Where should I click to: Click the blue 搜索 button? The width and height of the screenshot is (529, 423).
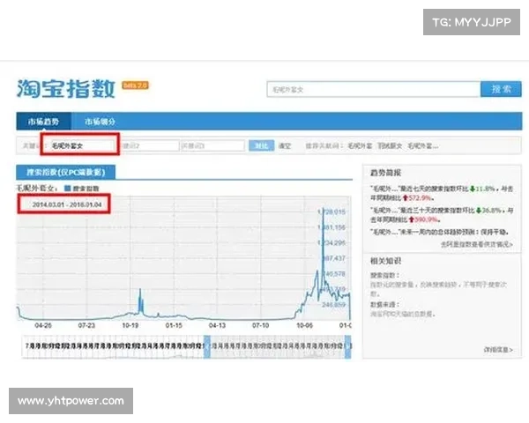[501, 89]
